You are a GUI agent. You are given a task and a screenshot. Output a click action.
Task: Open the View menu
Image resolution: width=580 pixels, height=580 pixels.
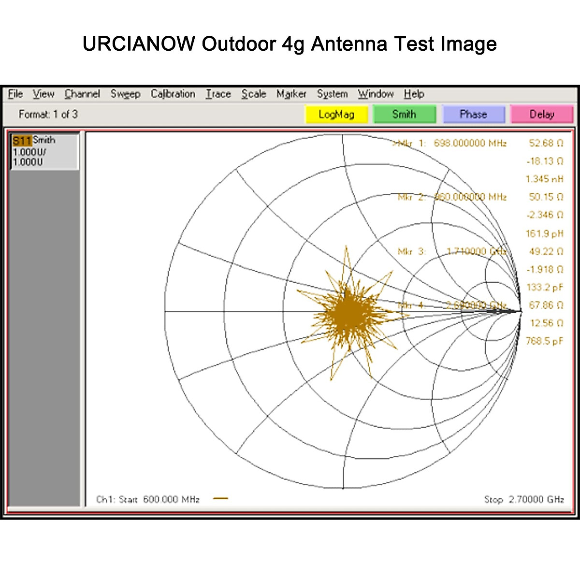point(43,94)
